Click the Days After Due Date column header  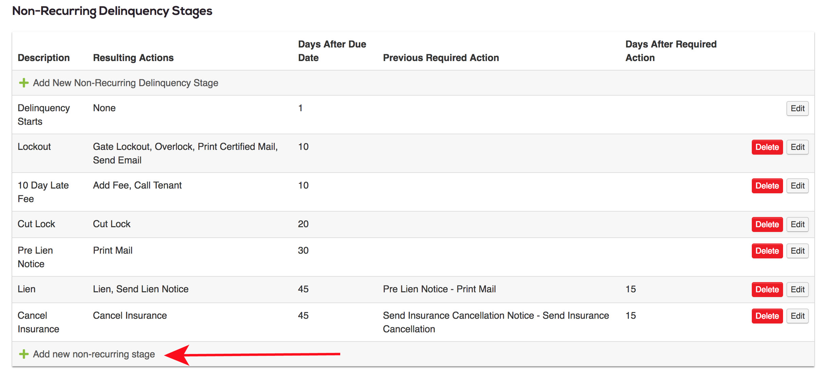click(332, 51)
